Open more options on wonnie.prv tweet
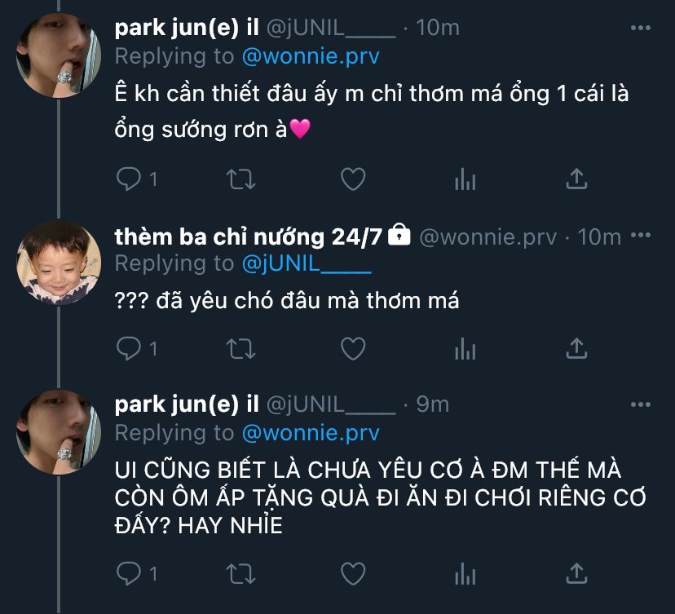 click(641, 236)
